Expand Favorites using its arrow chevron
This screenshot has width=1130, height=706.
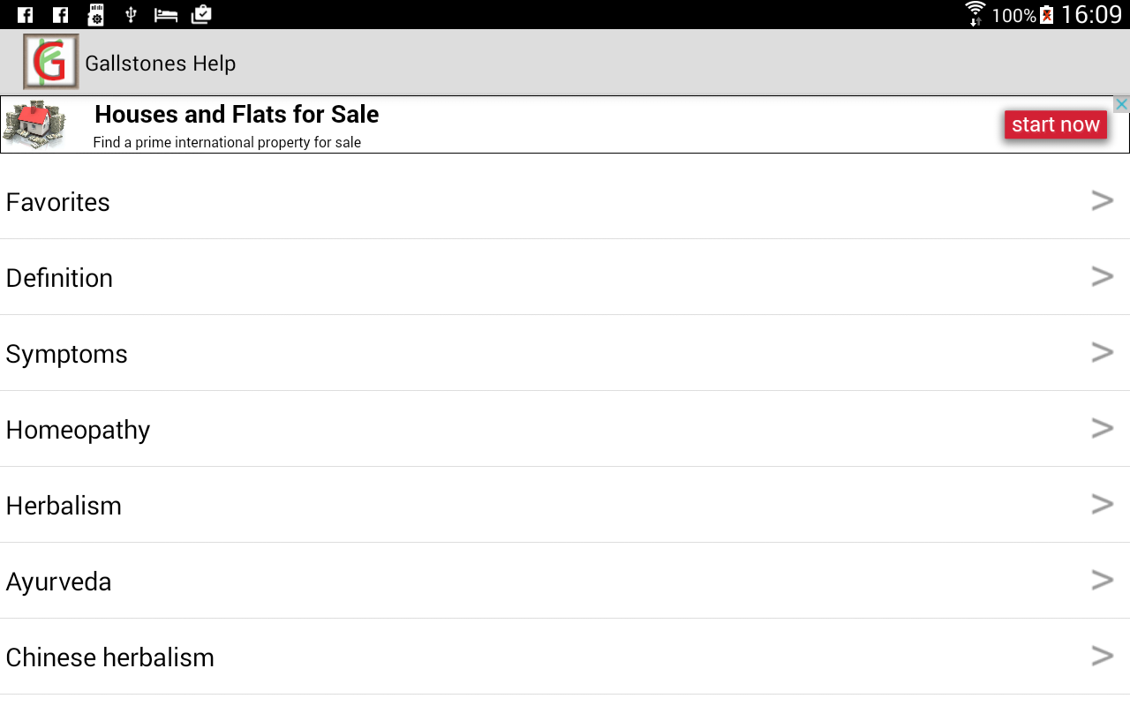1102,201
